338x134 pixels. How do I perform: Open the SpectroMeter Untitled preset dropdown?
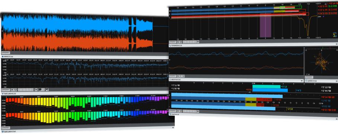pyautogui.click(x=6, y=90)
